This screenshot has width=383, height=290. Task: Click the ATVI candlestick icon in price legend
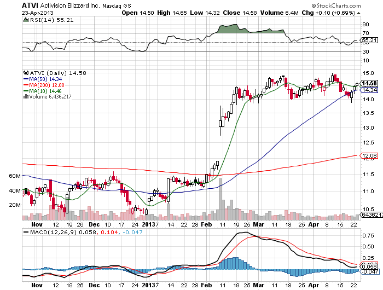(x=26, y=73)
